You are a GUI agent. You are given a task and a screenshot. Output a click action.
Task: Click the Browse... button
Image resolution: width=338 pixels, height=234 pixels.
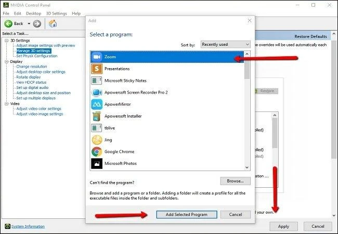click(235, 181)
